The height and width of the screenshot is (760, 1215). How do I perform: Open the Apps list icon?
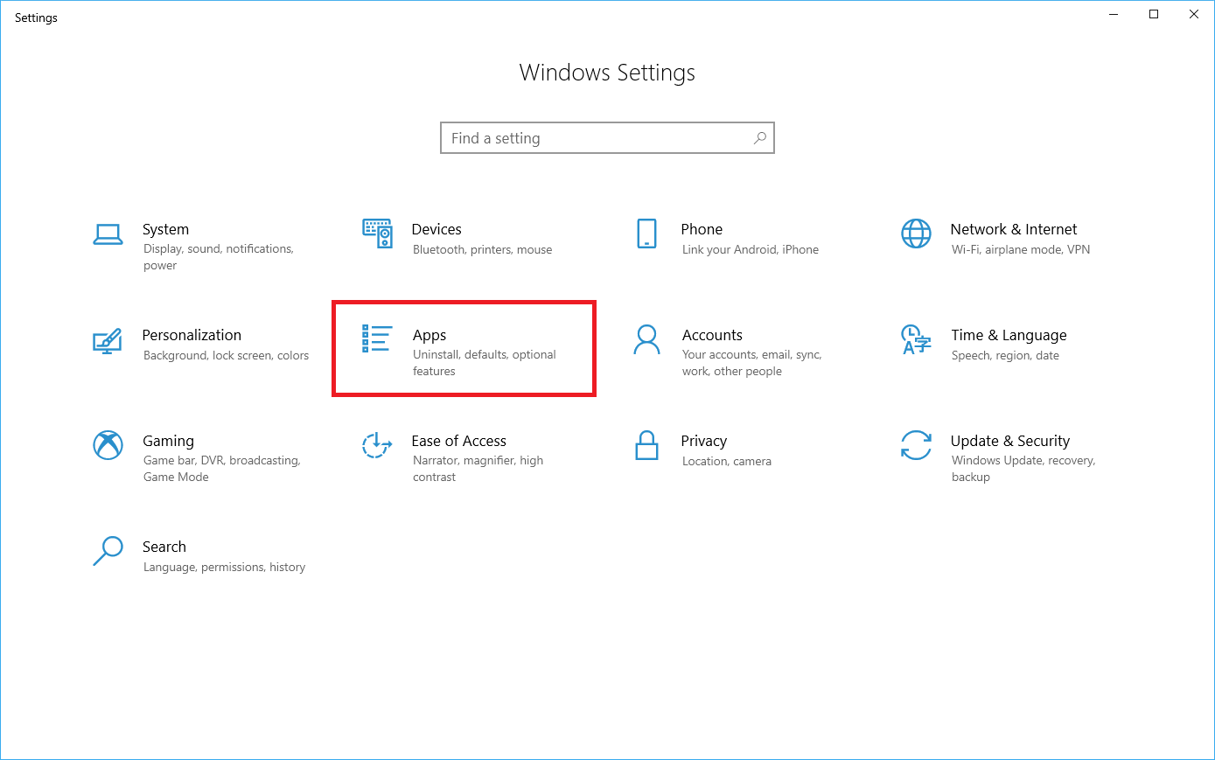pos(377,339)
